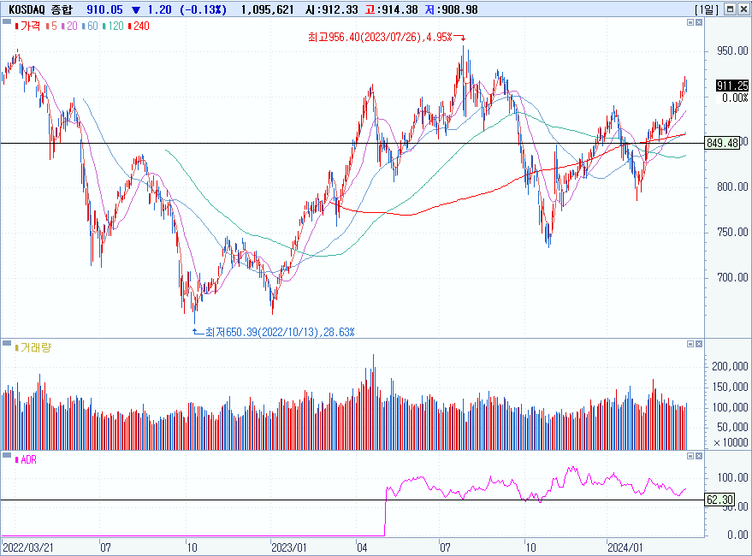Open the [1일] period selector
752x556 pixels.
click(707, 9)
